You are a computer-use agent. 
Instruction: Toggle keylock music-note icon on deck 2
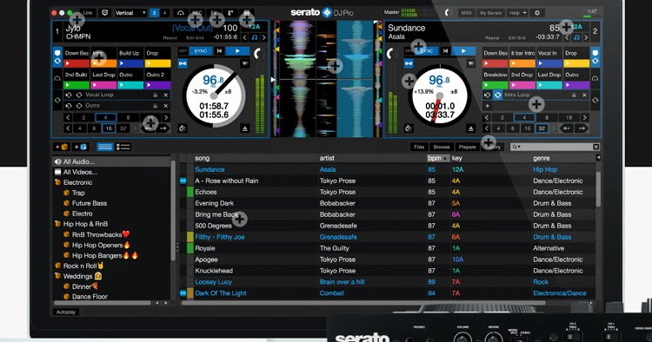coord(576,37)
